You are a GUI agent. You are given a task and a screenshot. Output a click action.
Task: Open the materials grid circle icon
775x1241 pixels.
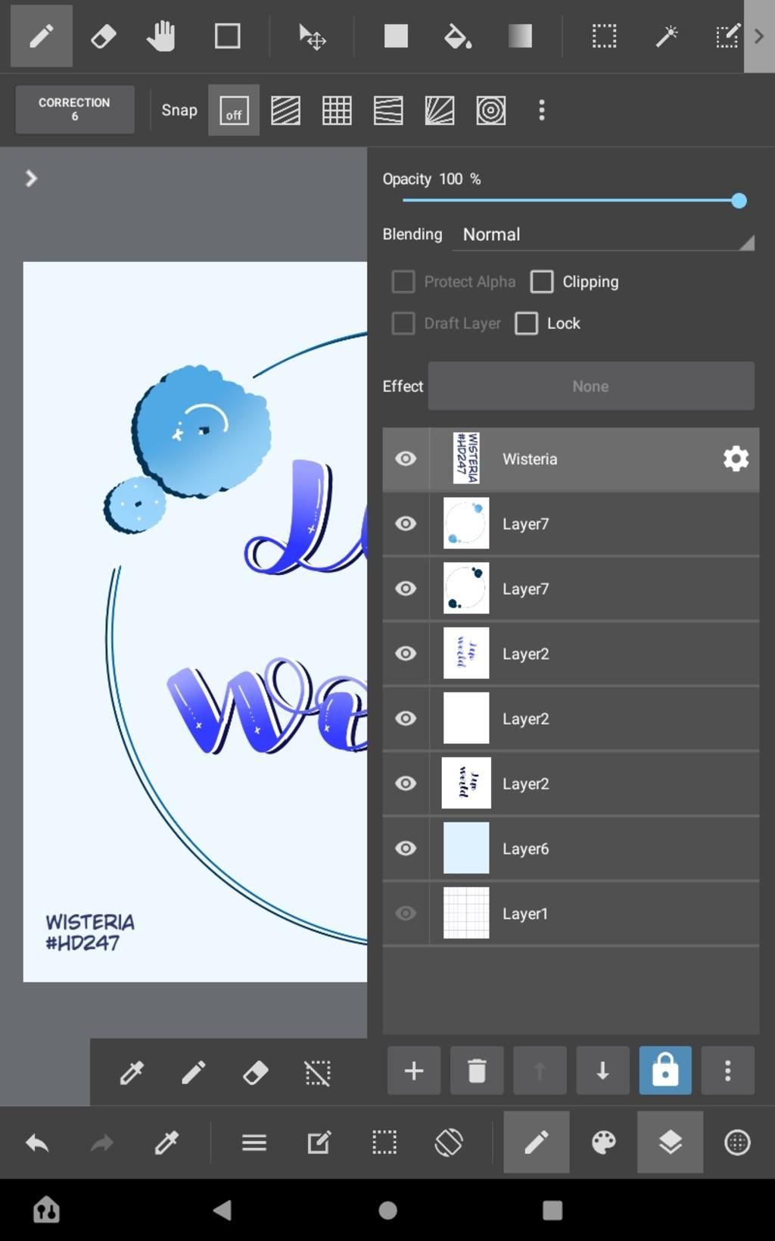click(x=737, y=1143)
